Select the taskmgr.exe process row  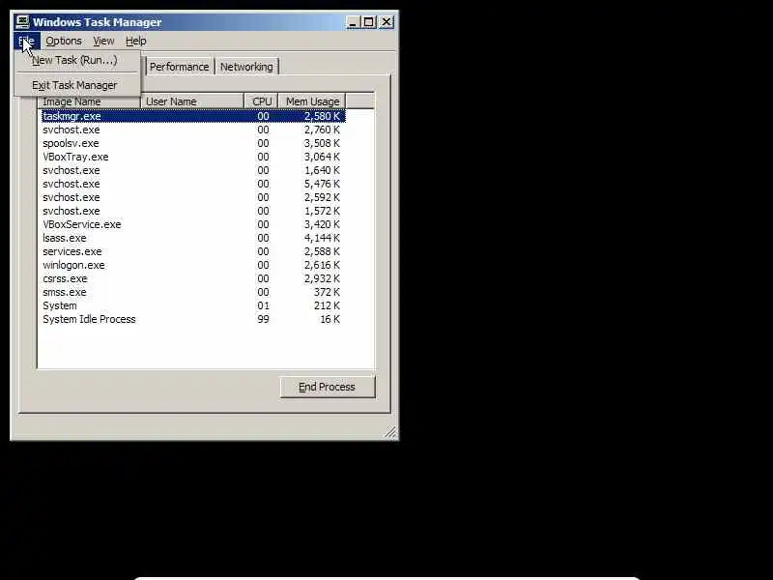(193, 116)
